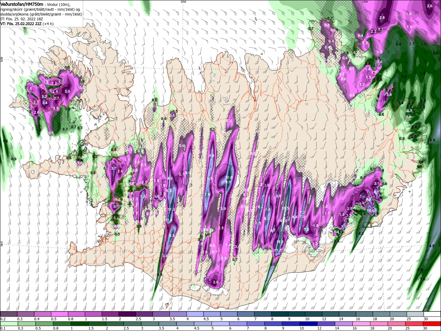Viewport: 441px width, 331px height.
Task: Click the dark green rain swatch labeled 1
Action: pos(79,324)
